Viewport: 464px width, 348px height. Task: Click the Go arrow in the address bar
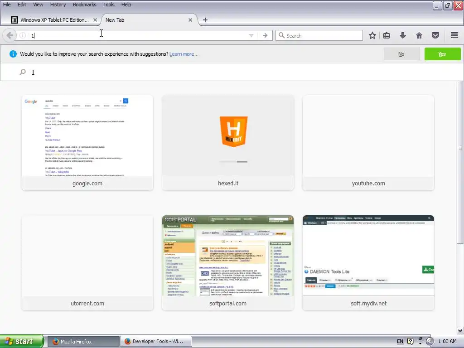click(265, 35)
